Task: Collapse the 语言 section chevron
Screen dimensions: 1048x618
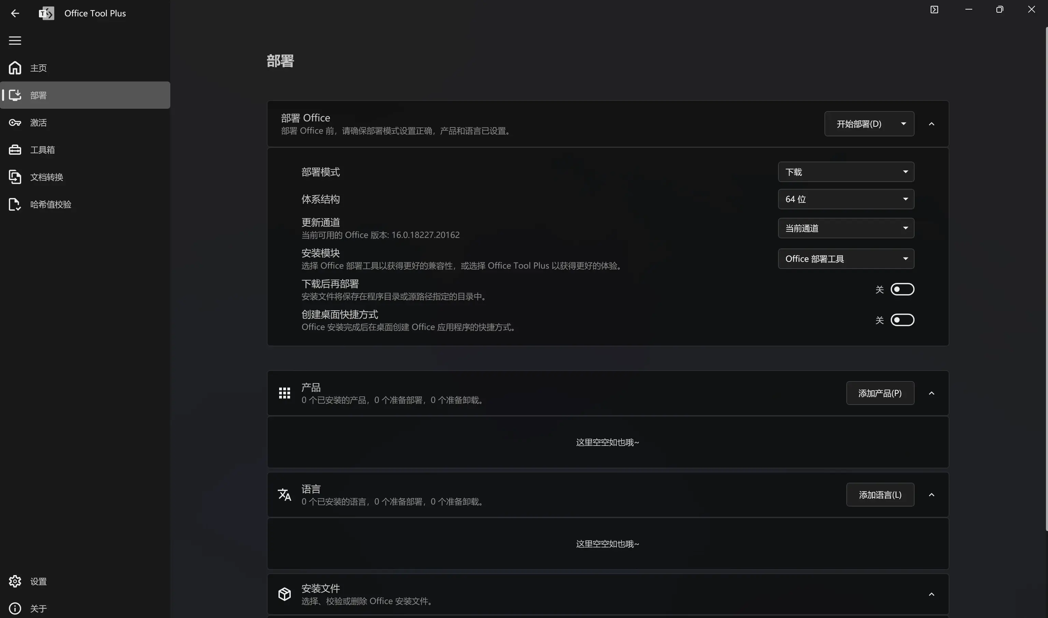Action: coord(931,495)
